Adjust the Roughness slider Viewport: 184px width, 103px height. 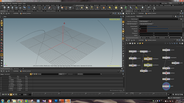pos(165,29)
